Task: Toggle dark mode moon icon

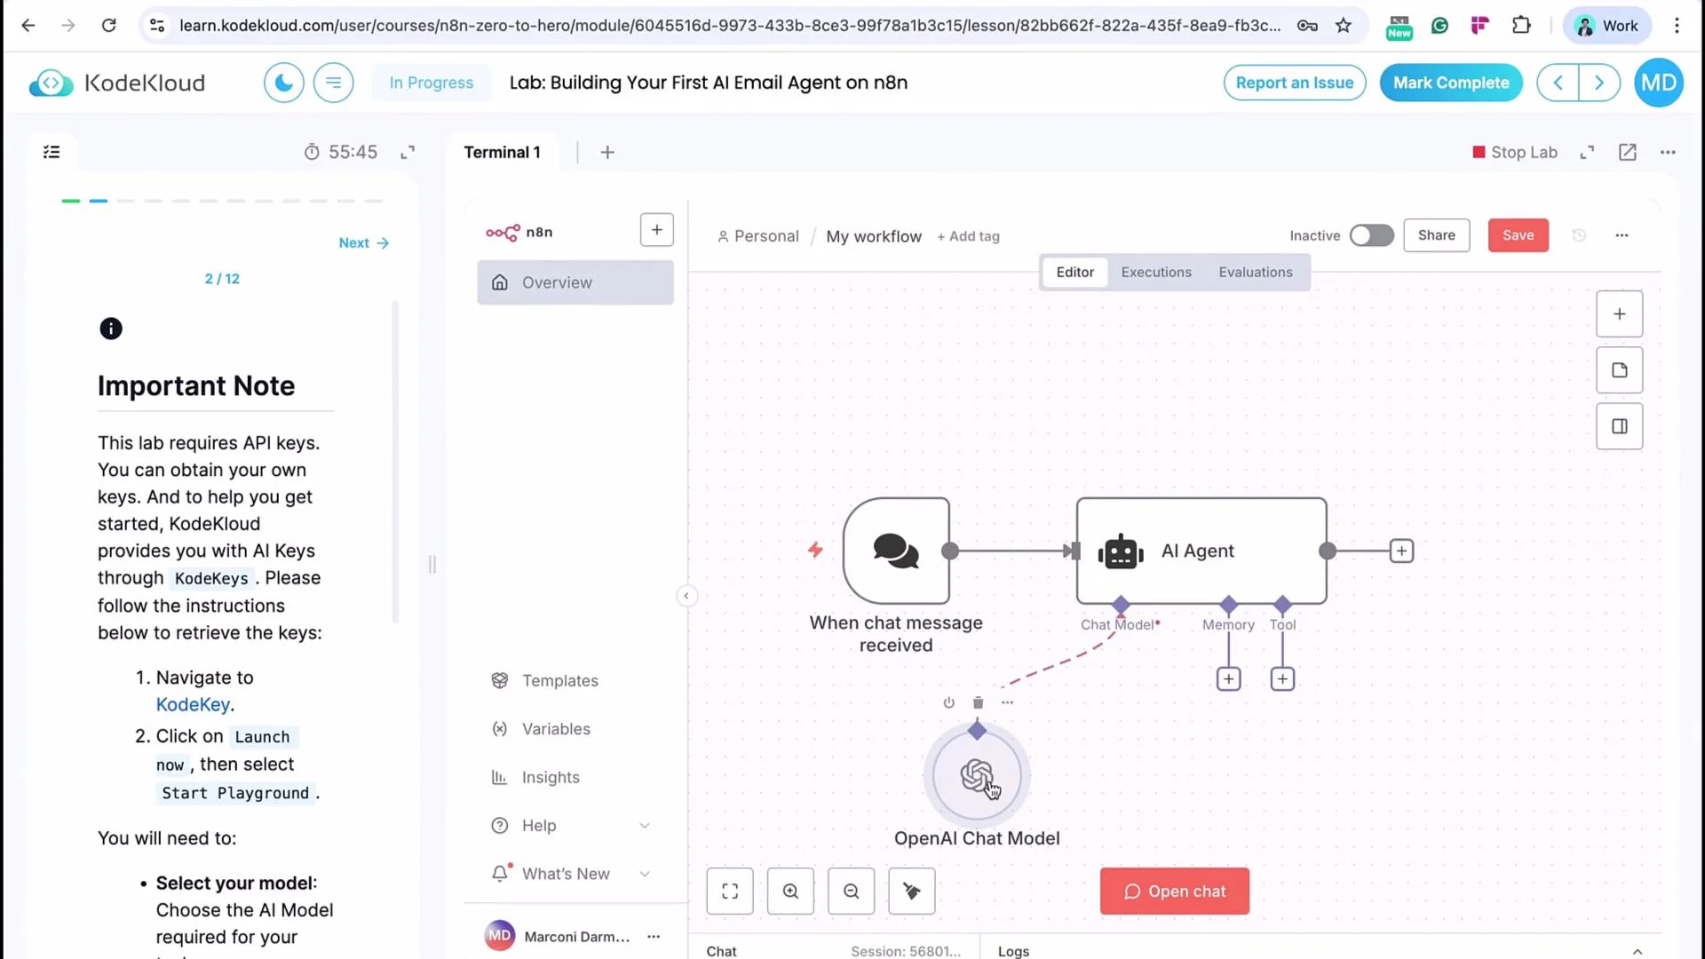Action: 283,83
